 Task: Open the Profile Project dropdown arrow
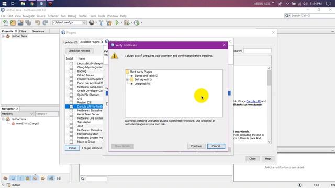(x=141, y=22)
